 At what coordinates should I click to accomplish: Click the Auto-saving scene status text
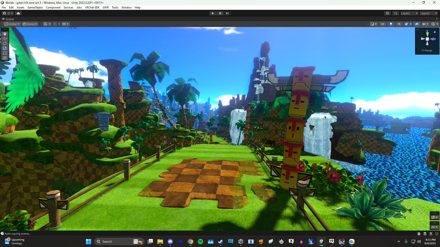18,233
